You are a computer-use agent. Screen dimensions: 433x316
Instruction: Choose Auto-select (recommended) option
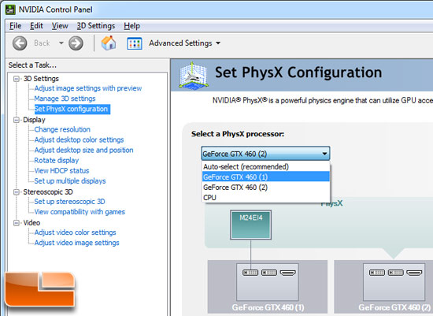[266, 167]
